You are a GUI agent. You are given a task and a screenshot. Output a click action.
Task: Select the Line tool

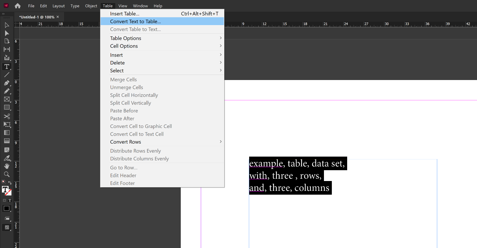7,75
